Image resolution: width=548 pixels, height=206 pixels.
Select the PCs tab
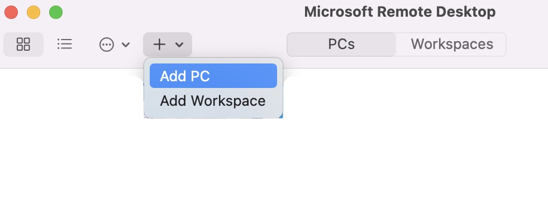click(341, 45)
